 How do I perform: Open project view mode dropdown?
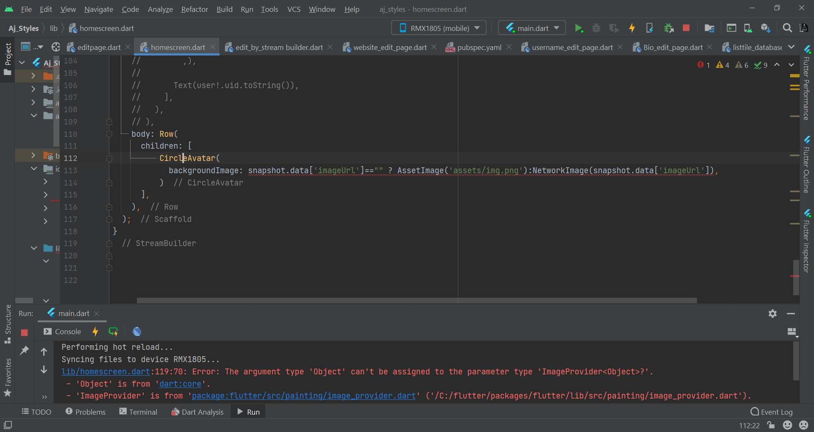(x=32, y=47)
